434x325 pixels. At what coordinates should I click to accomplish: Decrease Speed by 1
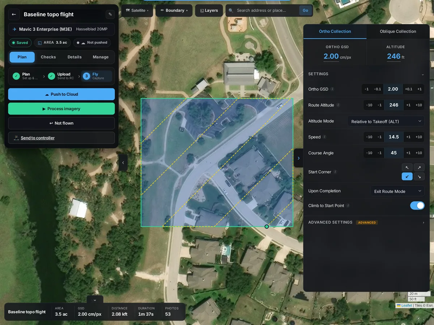379,137
